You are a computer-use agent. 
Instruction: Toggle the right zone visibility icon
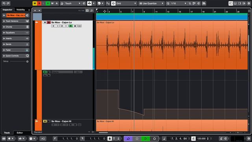click(239, 4)
